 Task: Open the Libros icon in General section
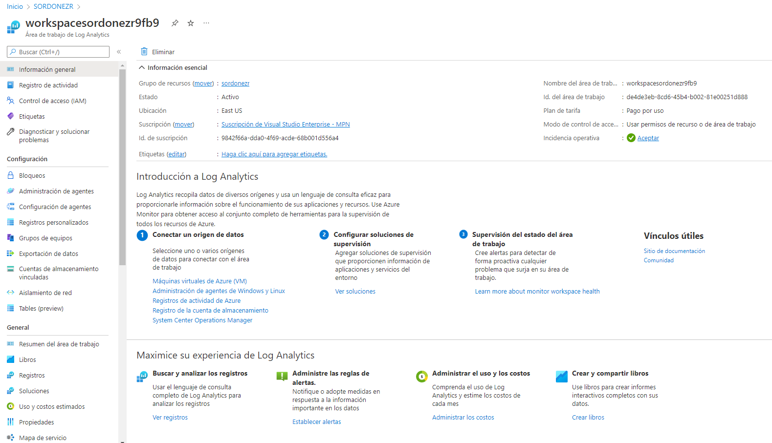pos(11,359)
